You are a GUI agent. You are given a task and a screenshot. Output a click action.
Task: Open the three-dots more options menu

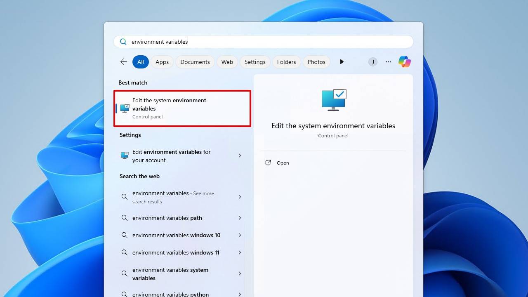tap(388, 62)
